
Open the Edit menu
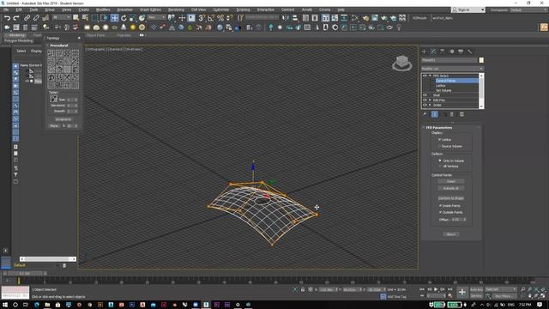[19, 9]
